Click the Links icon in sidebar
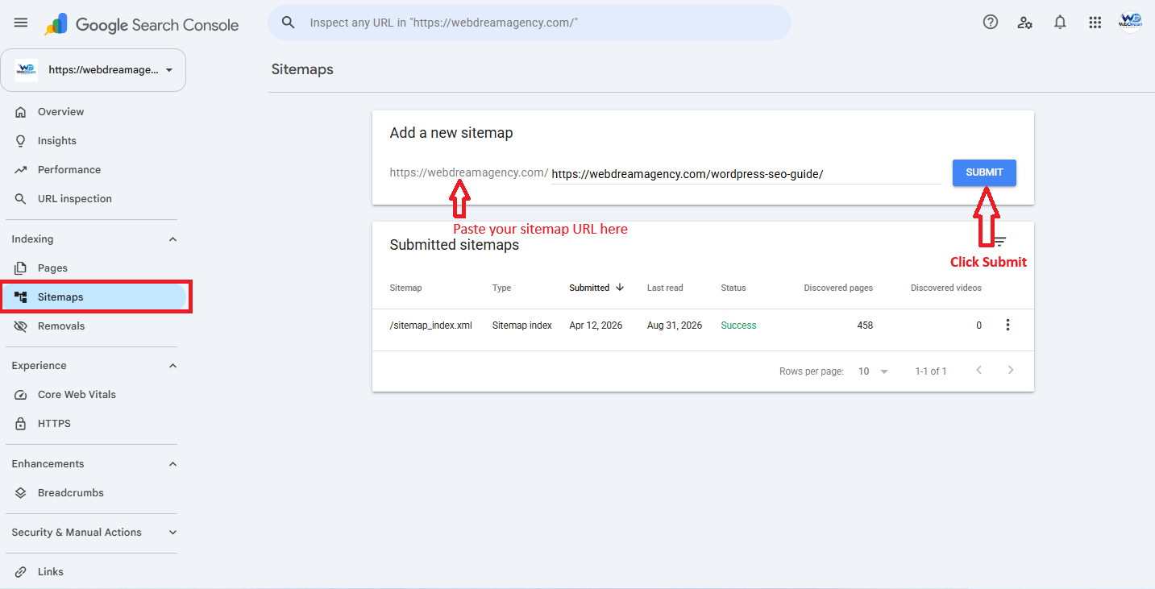Screen dimensions: 1155x589 point(21,572)
